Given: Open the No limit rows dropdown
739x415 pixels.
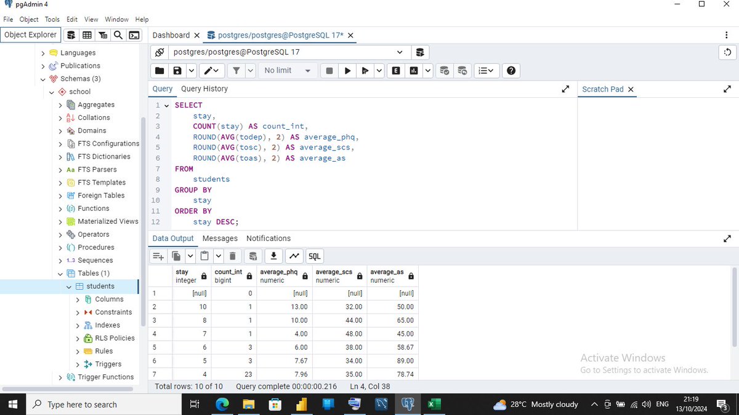Looking at the screenshot, I should [x=288, y=71].
